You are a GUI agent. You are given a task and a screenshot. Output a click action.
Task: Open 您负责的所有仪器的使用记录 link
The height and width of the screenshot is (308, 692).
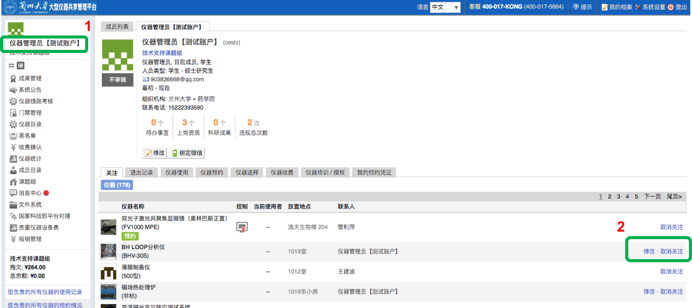(x=45, y=292)
